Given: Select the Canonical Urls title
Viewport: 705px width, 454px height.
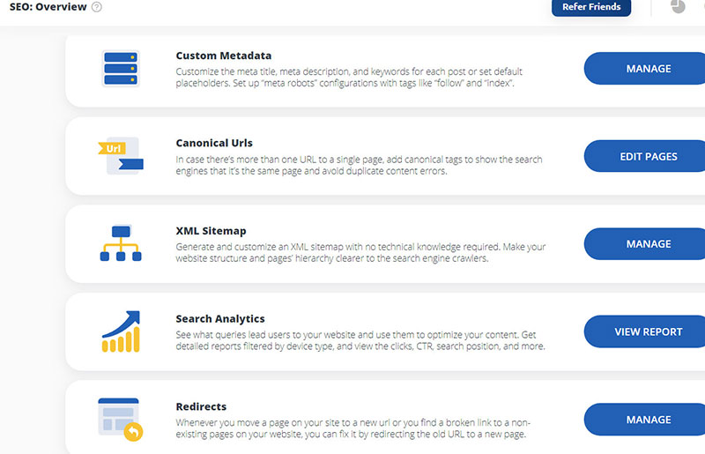Looking at the screenshot, I should [x=214, y=143].
